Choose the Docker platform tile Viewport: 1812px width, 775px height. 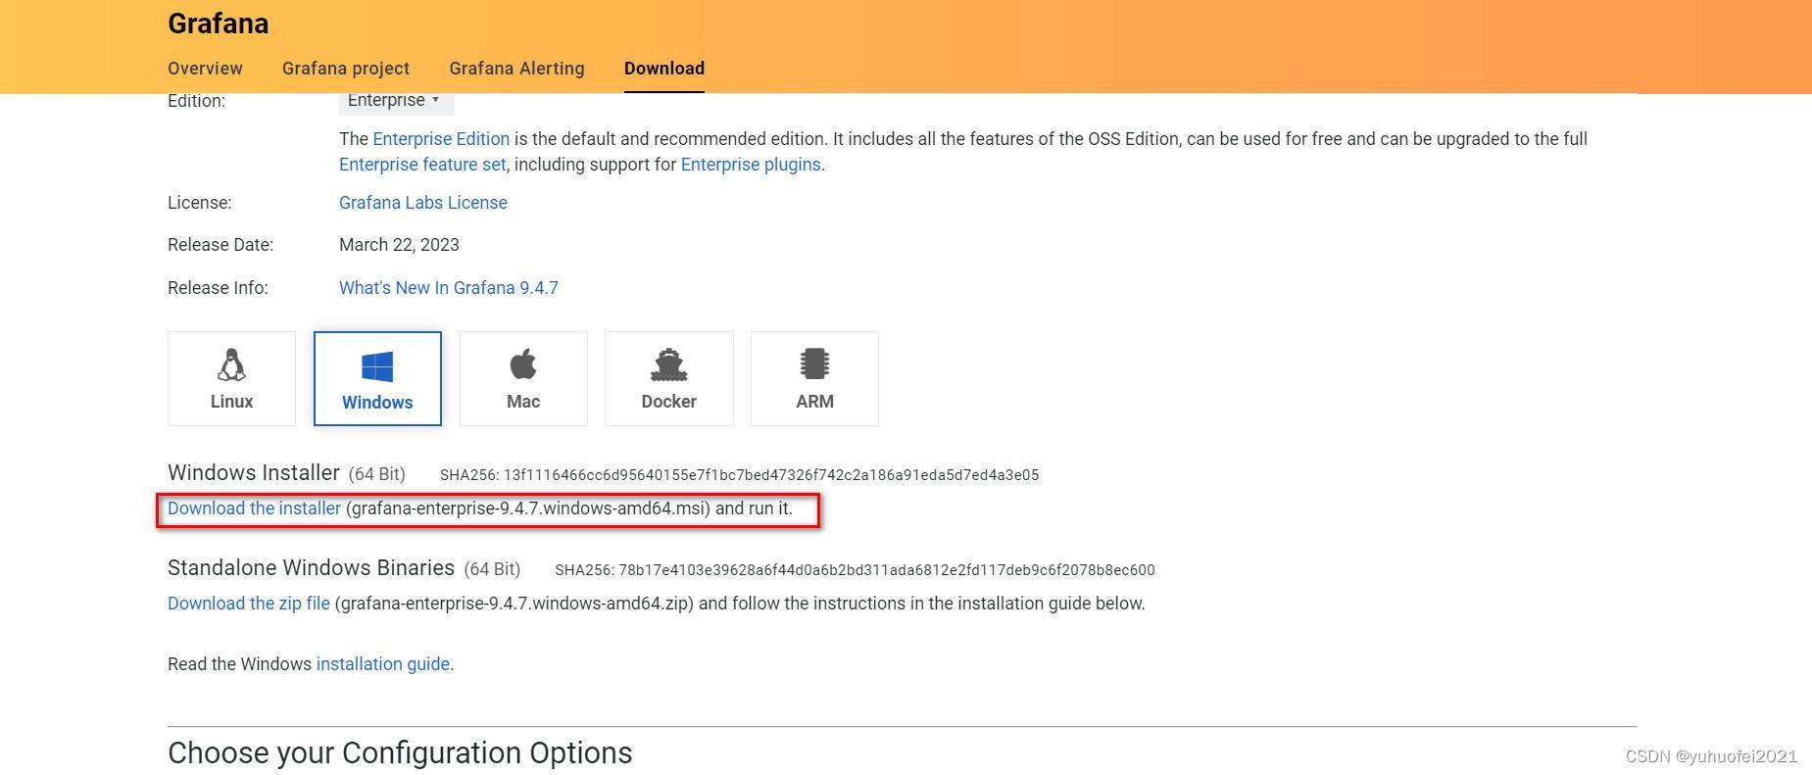(x=669, y=378)
